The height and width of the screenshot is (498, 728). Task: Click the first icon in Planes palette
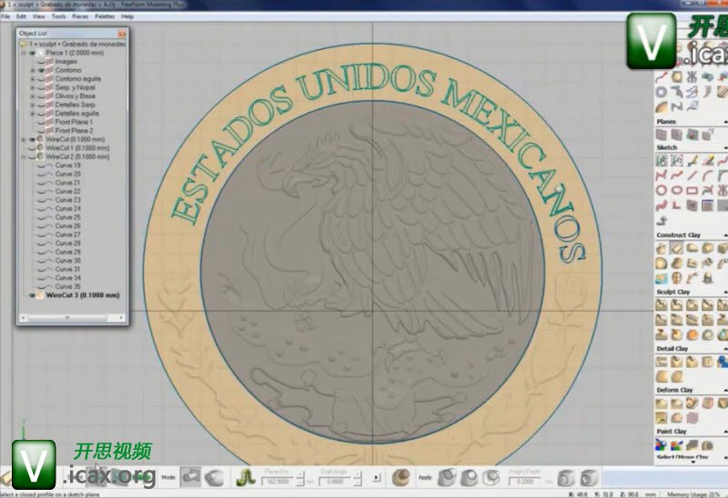(662, 134)
